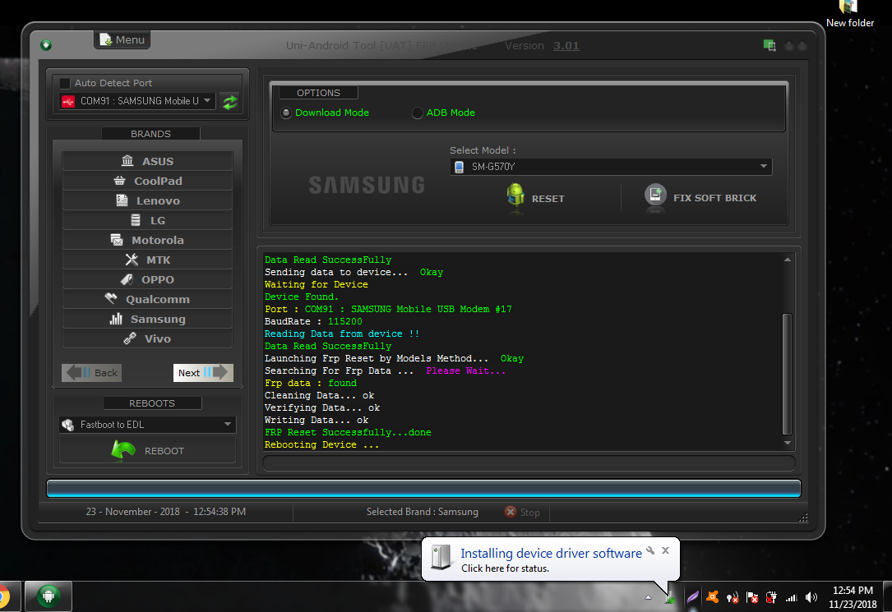This screenshot has height=612, width=892.
Task: Click the green window icon top right
Action: pyautogui.click(x=770, y=45)
